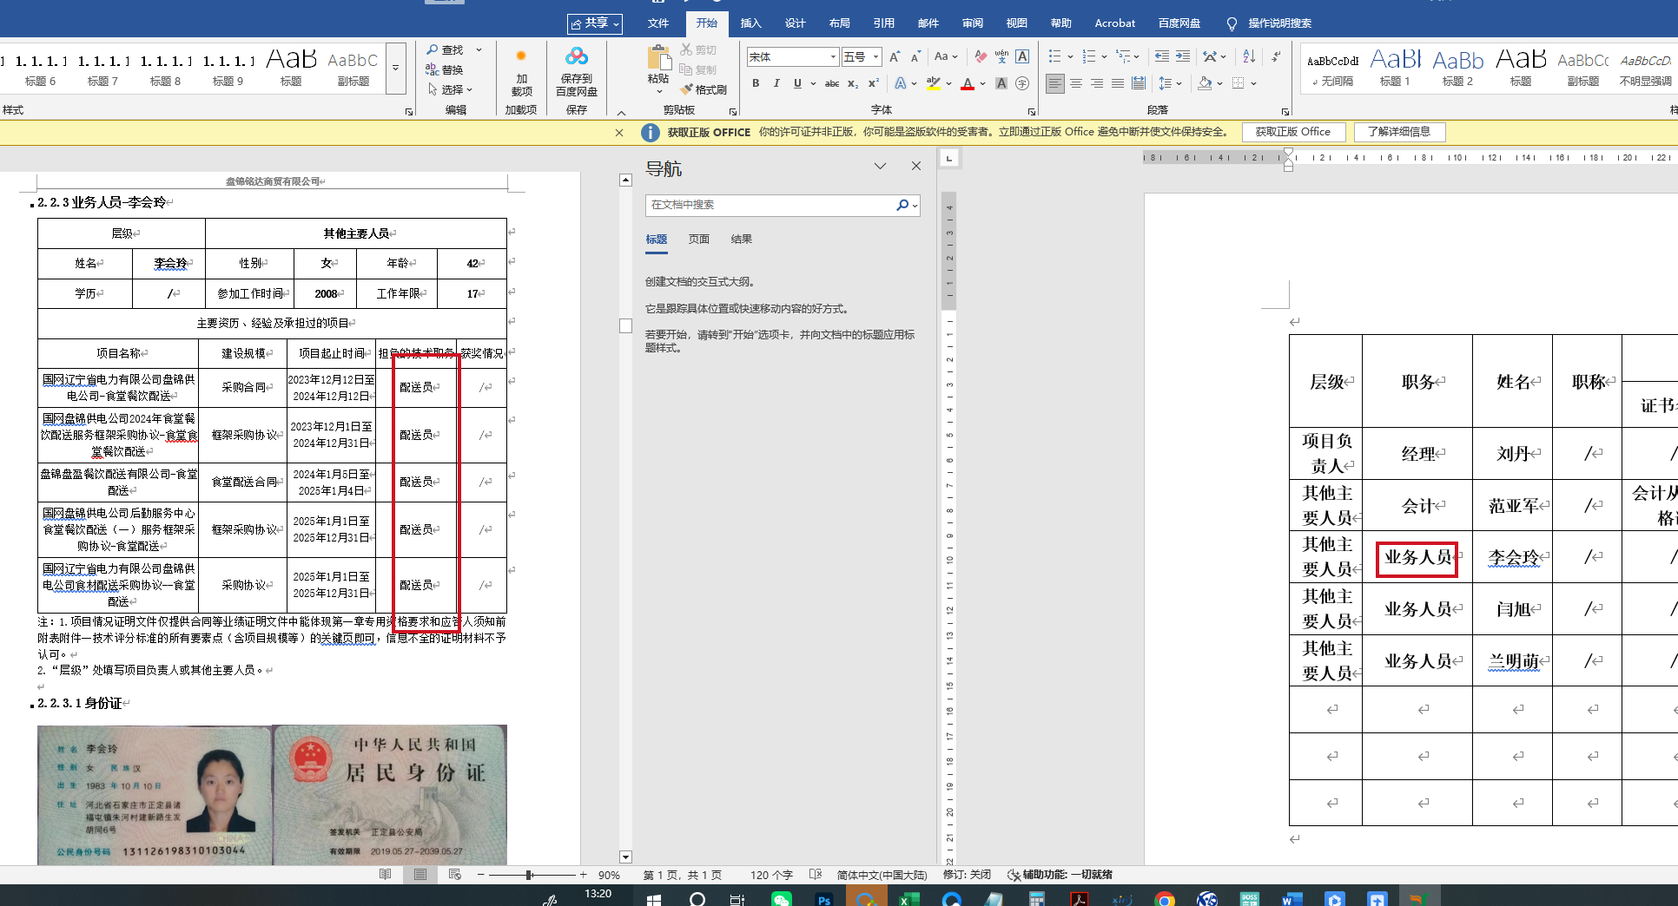Open the font name dropdown (宋体)
Image resolution: width=1678 pixels, height=906 pixels.
(833, 57)
